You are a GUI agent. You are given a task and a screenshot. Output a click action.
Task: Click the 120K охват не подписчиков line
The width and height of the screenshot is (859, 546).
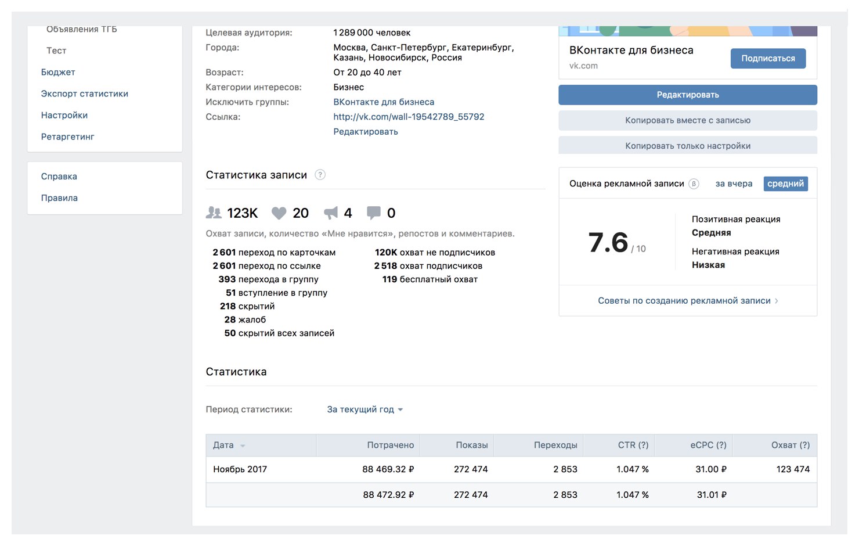tap(435, 253)
